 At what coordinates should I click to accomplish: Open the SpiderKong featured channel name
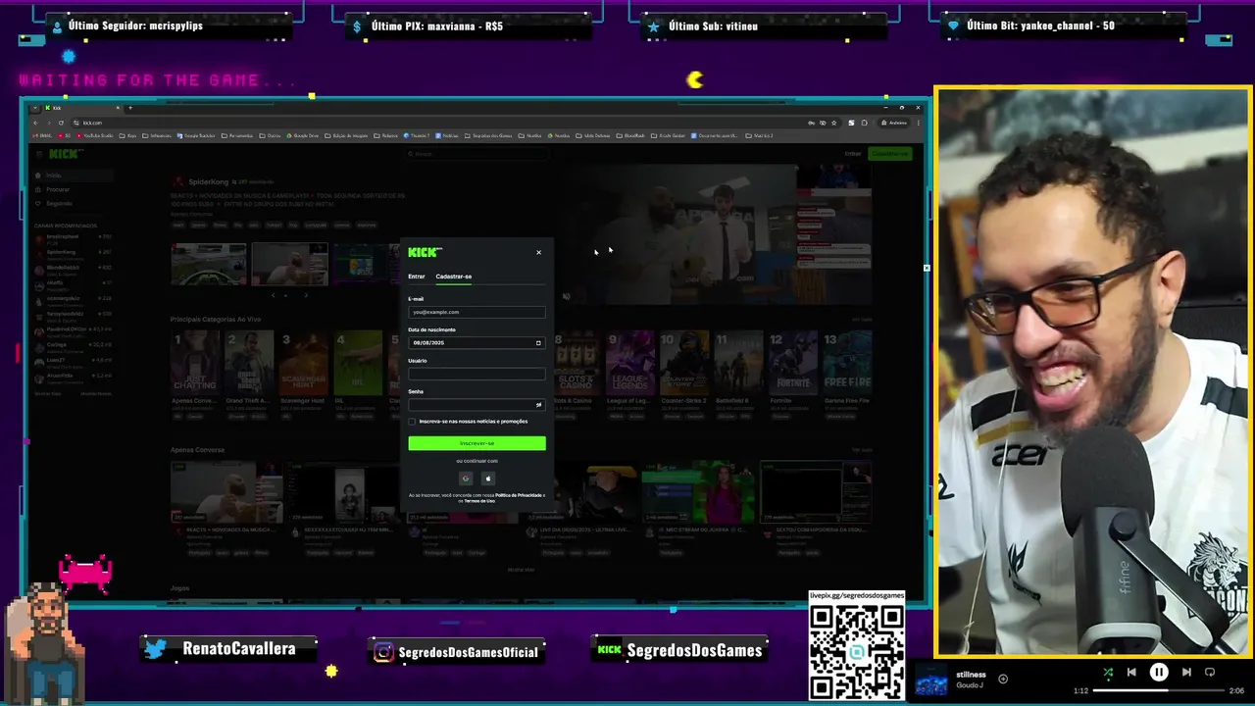(208, 182)
